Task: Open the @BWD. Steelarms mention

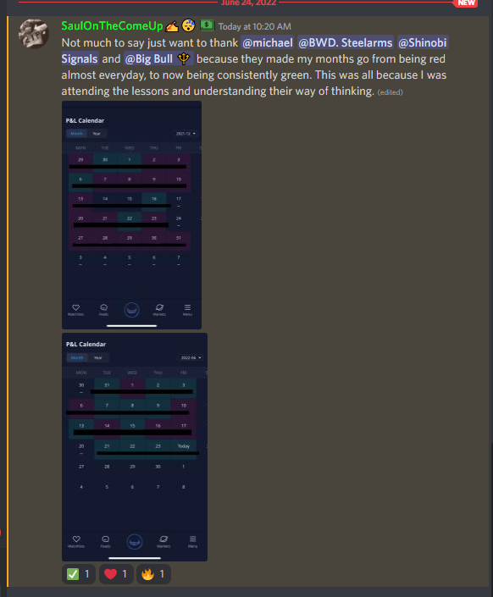Action: pyautogui.click(x=345, y=42)
